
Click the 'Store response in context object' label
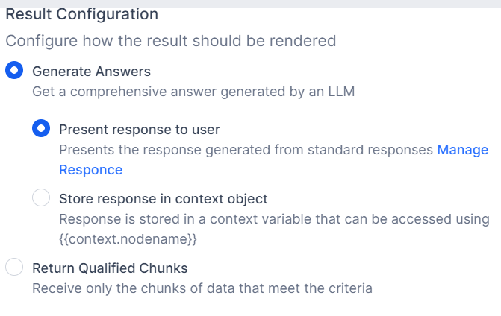163,199
